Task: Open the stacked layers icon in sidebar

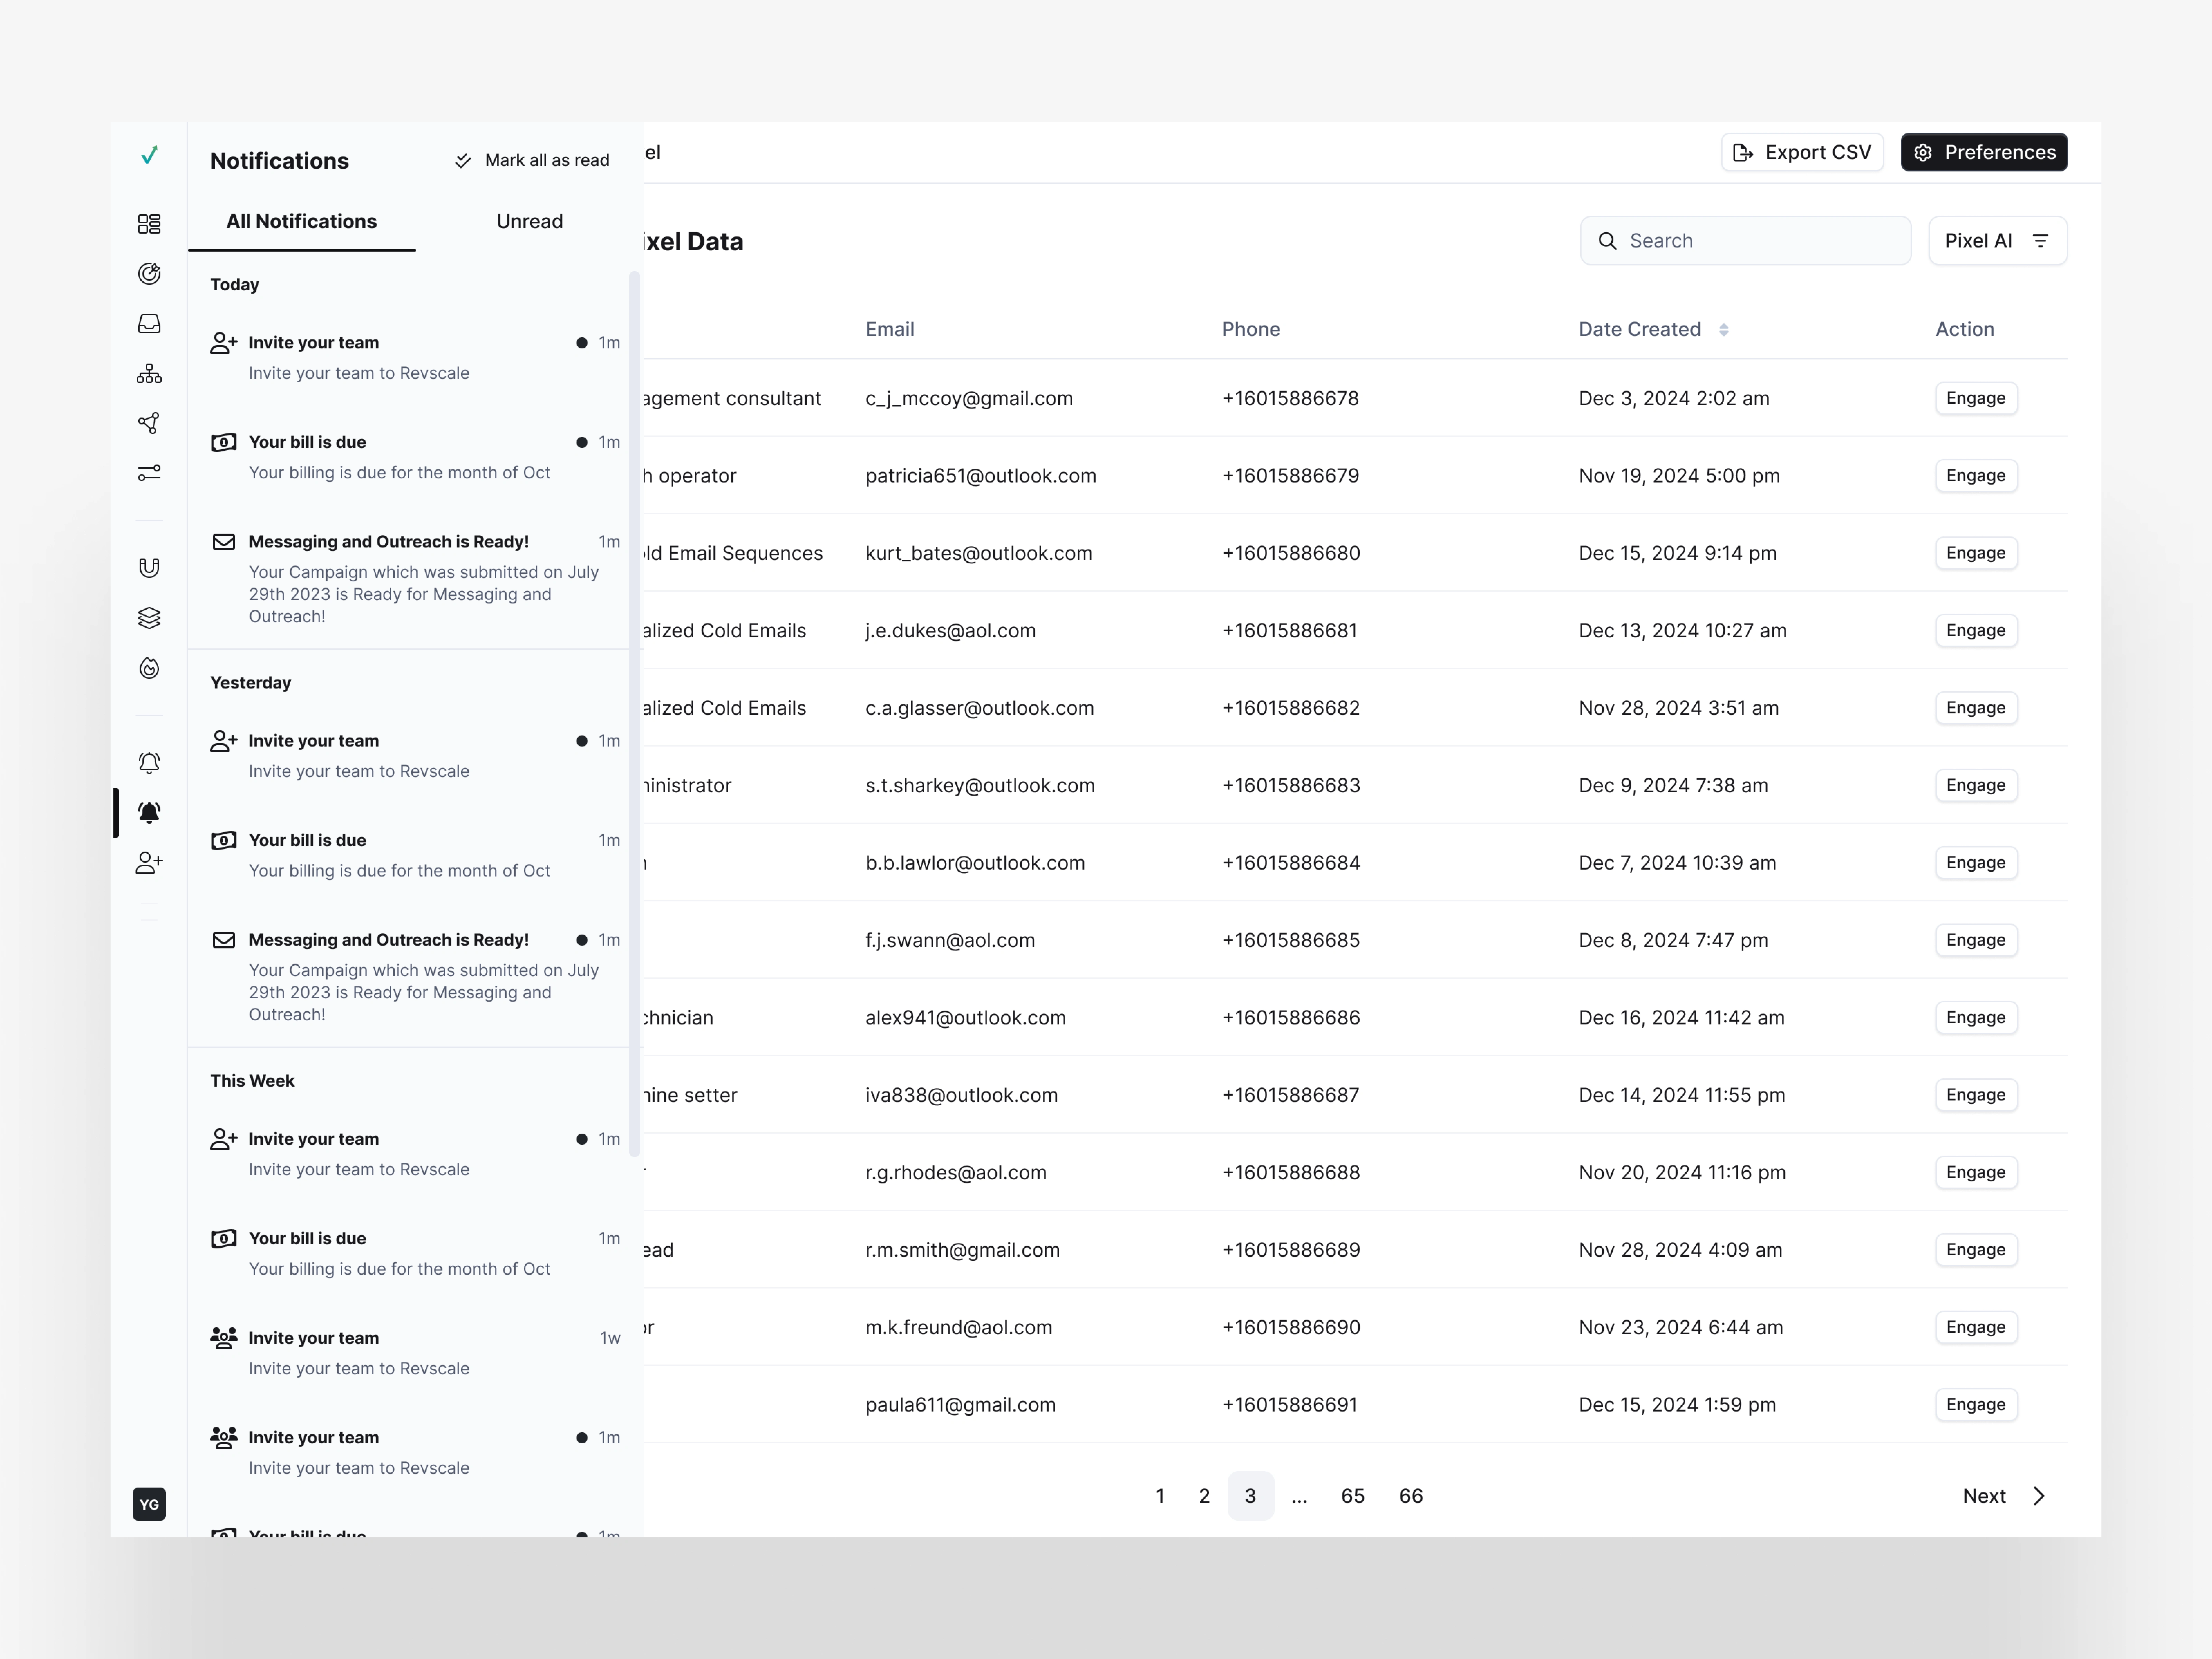Action: click(149, 618)
